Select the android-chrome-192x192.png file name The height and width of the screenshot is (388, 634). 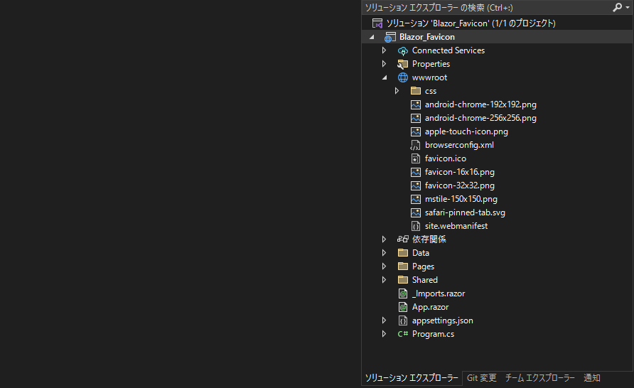[x=480, y=104]
